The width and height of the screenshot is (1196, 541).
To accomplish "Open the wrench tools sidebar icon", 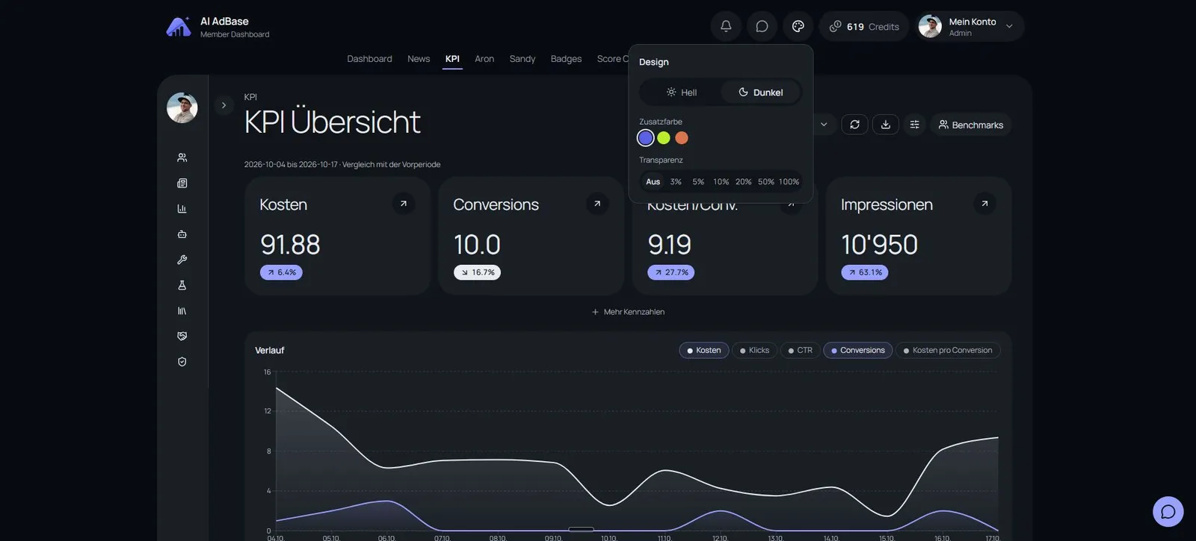I will 182,260.
